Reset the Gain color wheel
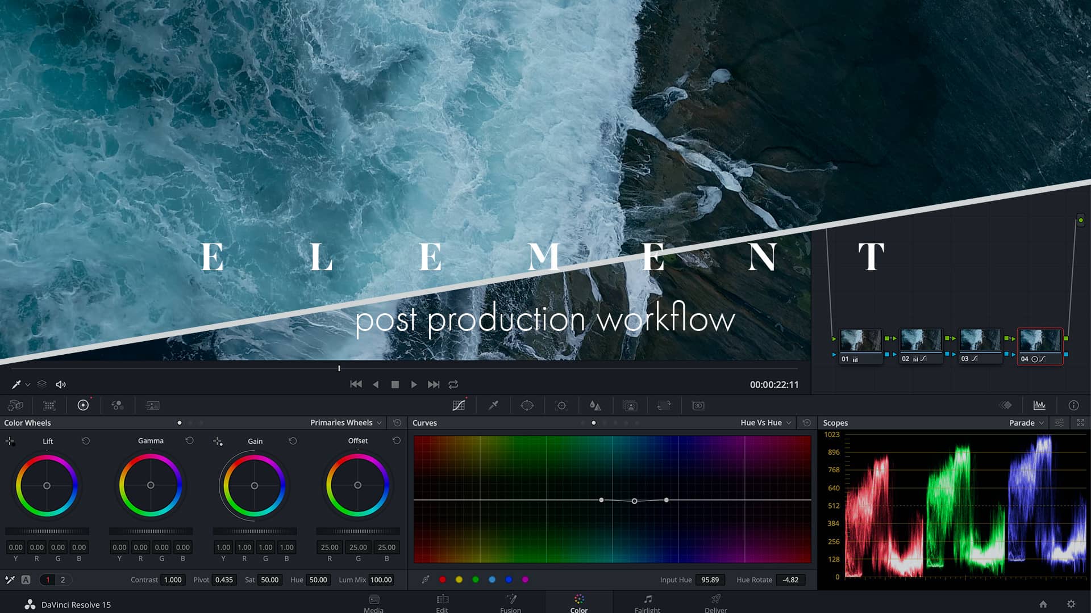The height and width of the screenshot is (613, 1091). pyautogui.click(x=293, y=440)
